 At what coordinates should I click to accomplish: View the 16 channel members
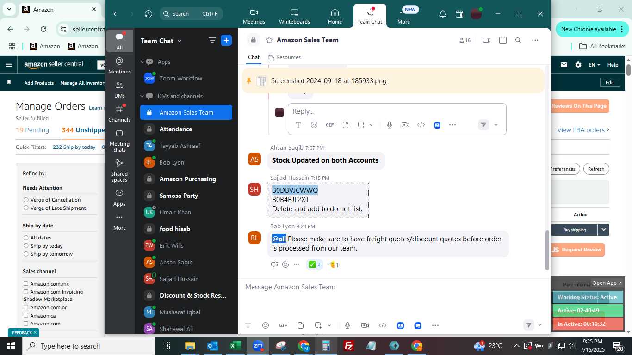(465, 40)
